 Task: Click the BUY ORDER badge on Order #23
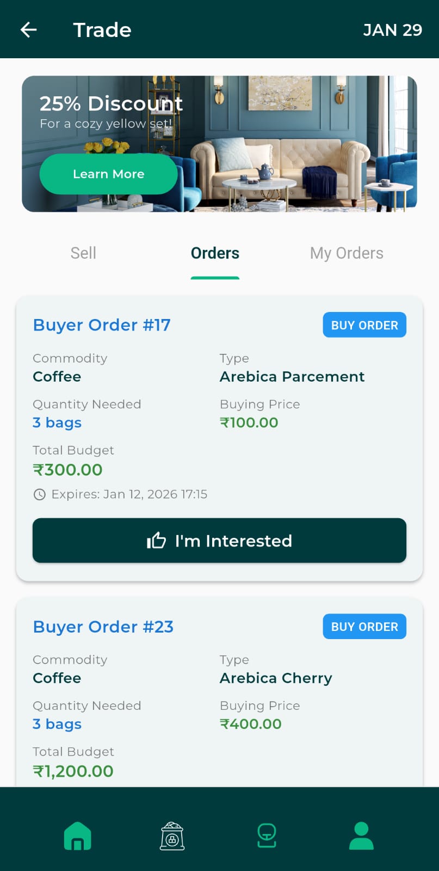tap(364, 627)
